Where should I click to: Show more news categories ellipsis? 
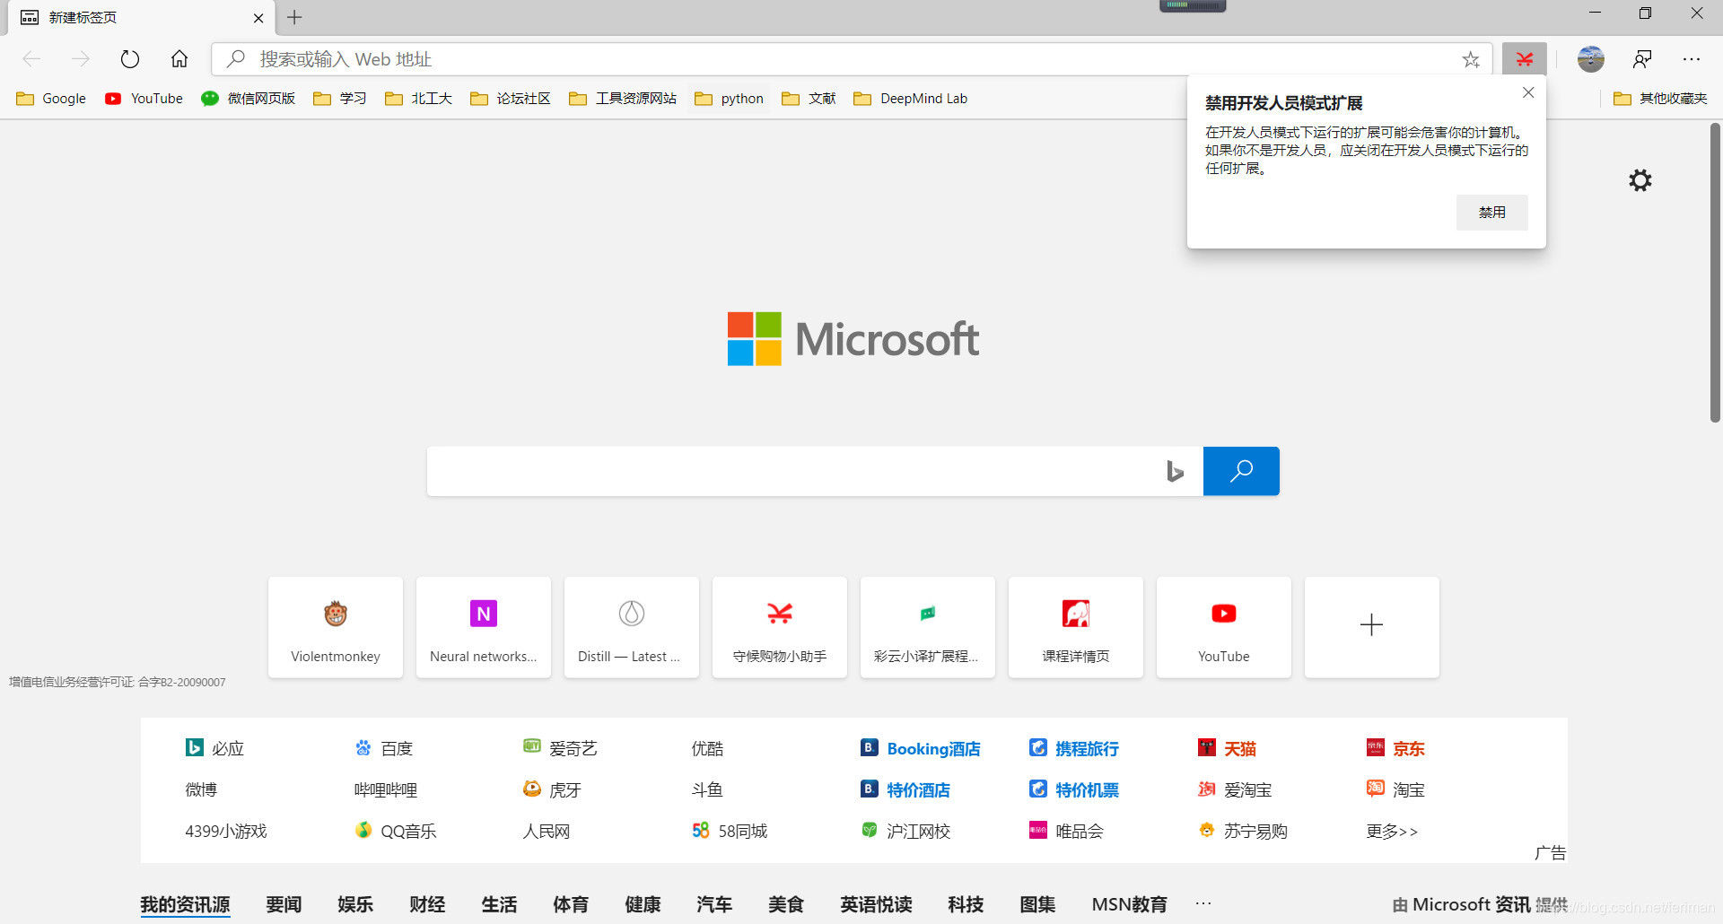[x=1203, y=903]
